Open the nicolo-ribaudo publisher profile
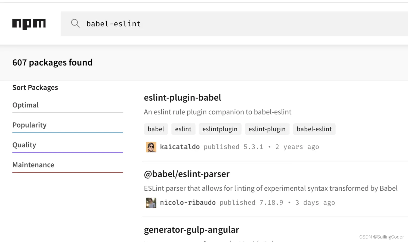The height and width of the screenshot is (242, 408). [x=188, y=203]
